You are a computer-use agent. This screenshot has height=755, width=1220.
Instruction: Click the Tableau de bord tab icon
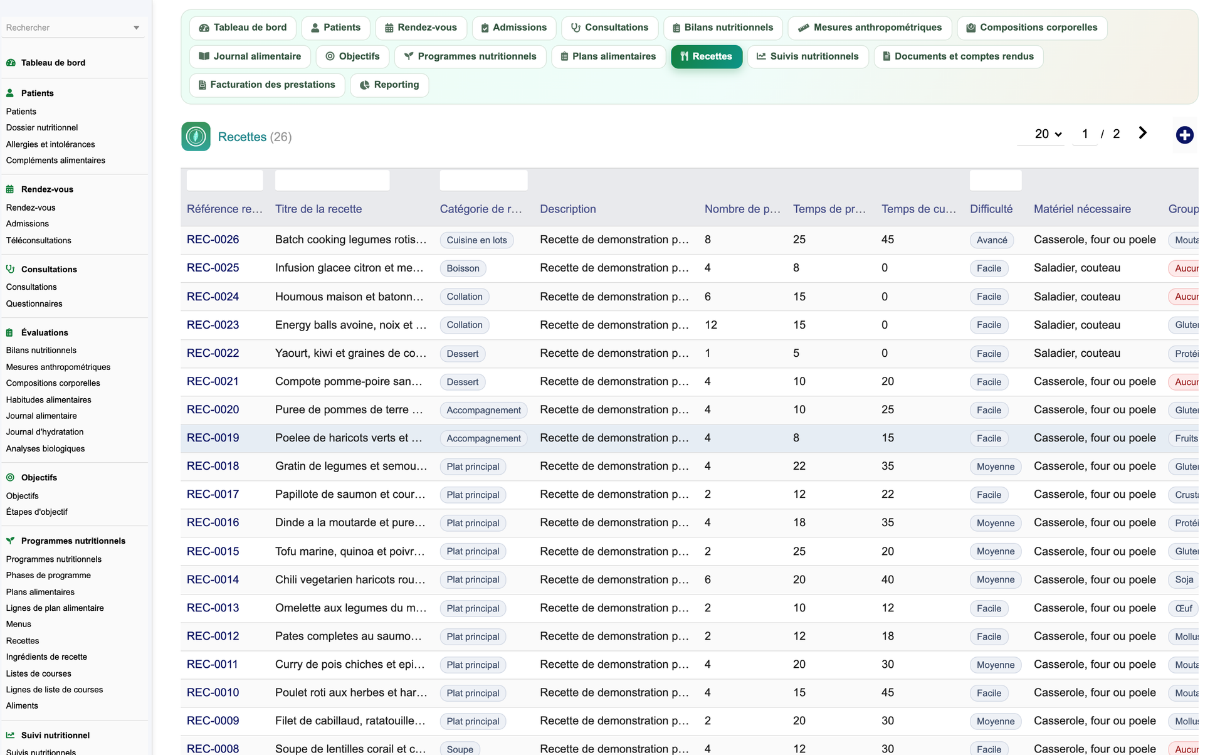[204, 28]
